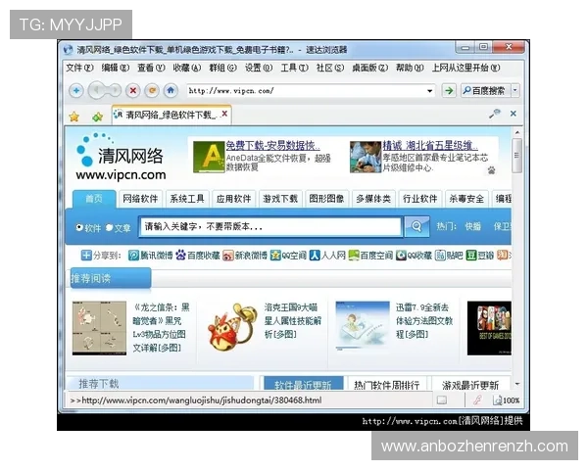
Task: Click the status bar pink brush icon
Action: pyautogui.click(x=478, y=400)
